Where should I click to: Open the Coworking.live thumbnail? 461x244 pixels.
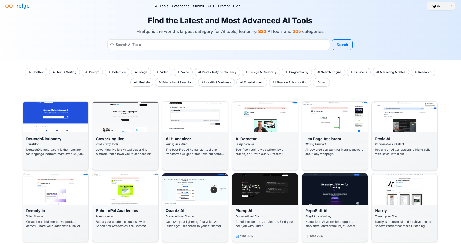point(125,117)
